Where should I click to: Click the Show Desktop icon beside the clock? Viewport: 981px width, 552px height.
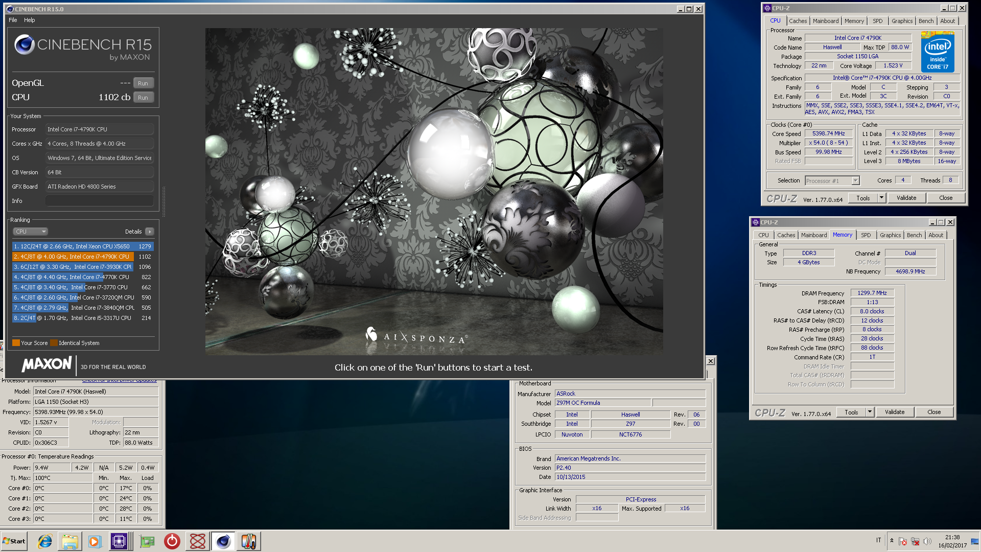[975, 541]
